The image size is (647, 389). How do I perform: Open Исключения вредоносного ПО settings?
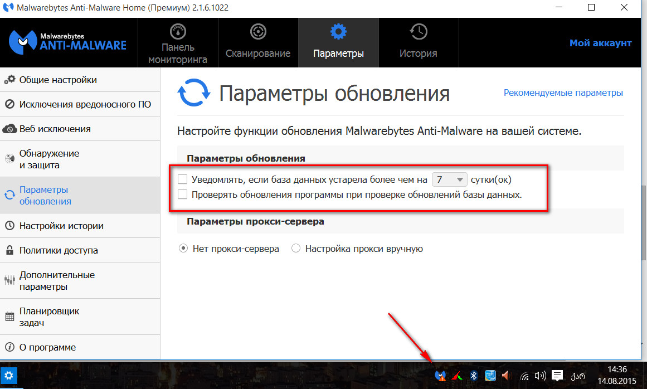pyautogui.click(x=80, y=104)
